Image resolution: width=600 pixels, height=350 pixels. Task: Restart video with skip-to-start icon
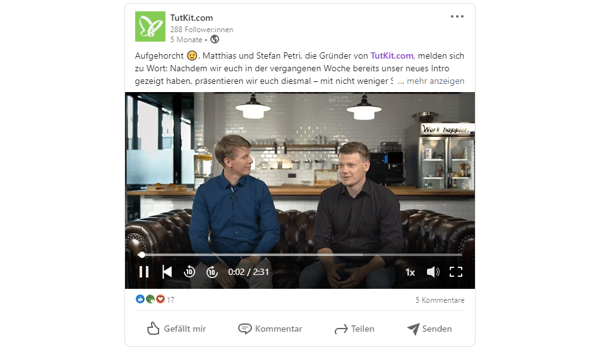pos(167,272)
